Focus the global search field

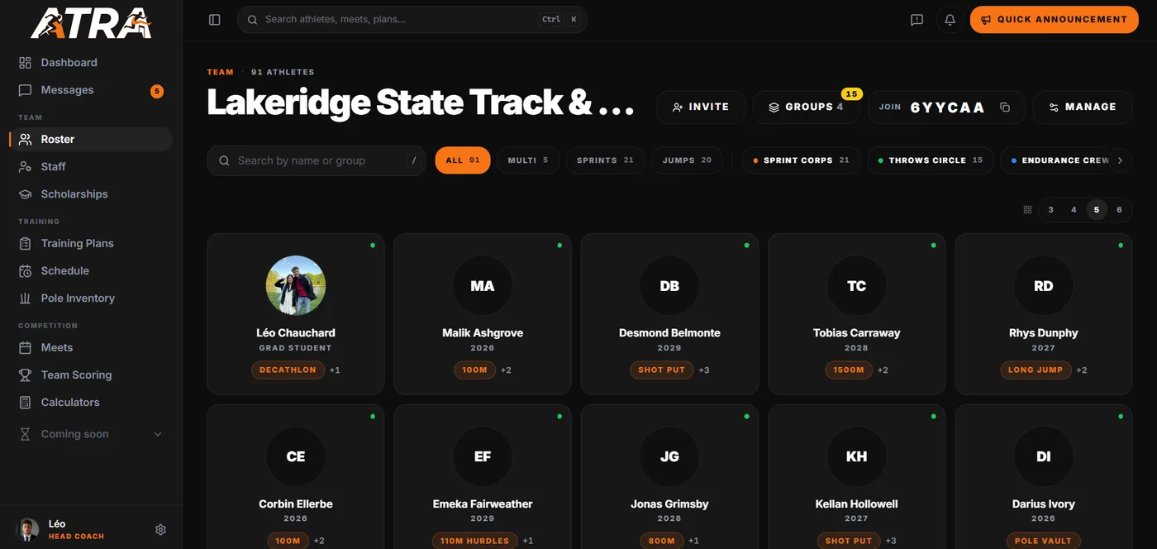coord(412,20)
